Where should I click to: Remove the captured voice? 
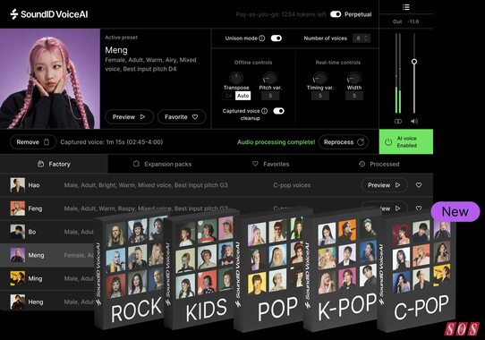pos(33,142)
